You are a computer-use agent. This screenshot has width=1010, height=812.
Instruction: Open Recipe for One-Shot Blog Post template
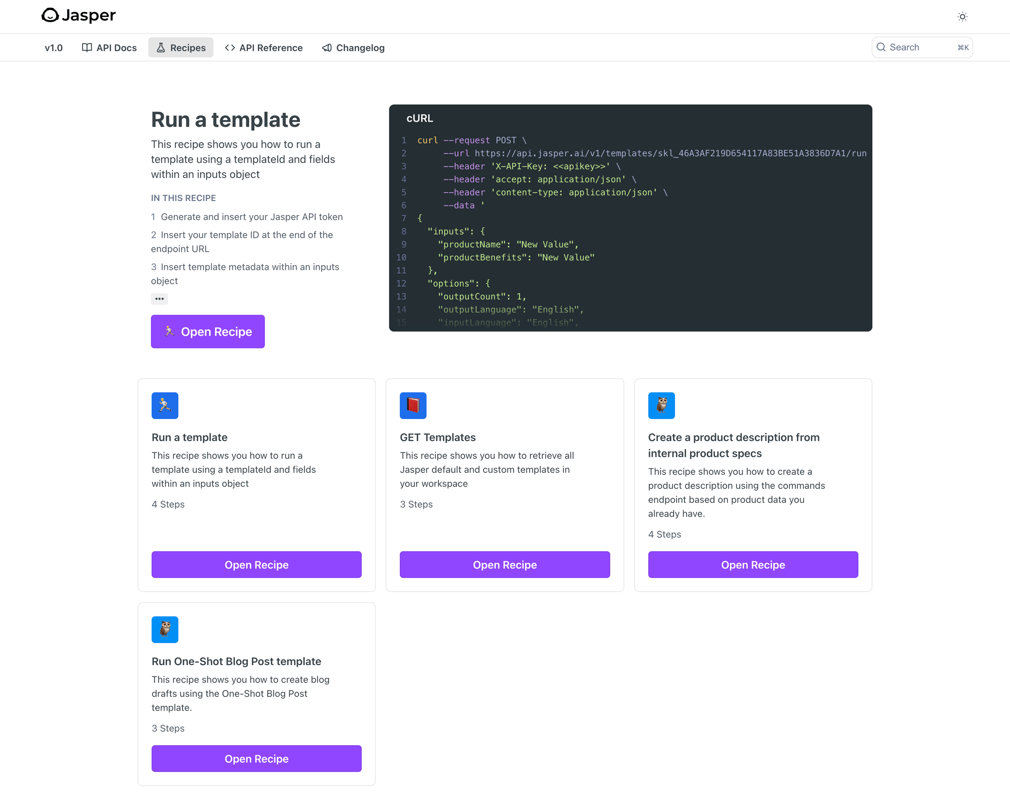257,759
